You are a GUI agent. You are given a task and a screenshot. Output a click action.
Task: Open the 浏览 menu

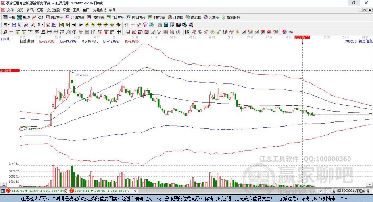coord(20,10)
